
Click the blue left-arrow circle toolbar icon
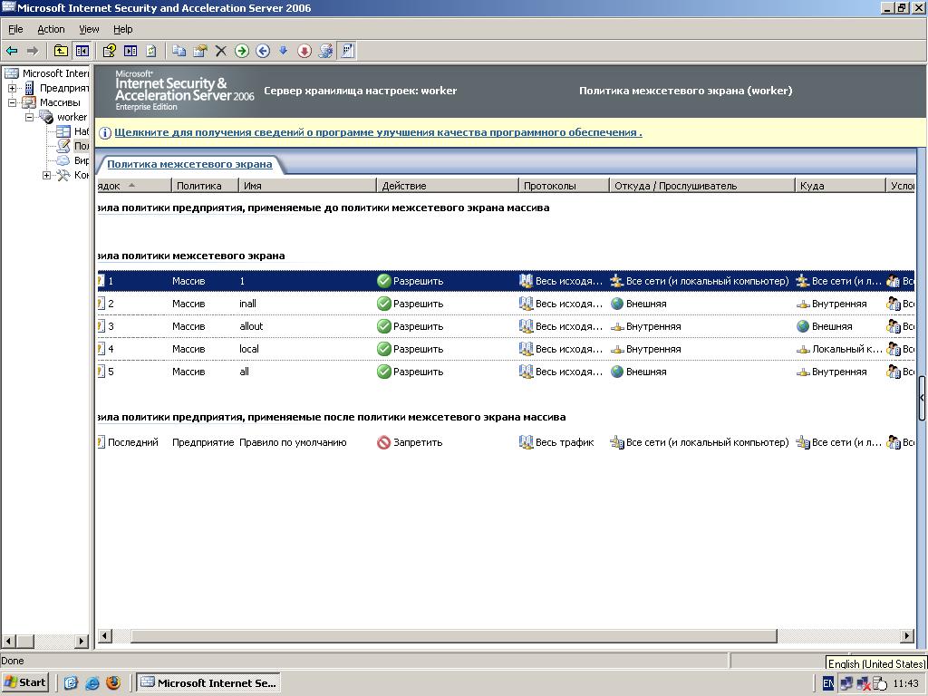pos(263,51)
